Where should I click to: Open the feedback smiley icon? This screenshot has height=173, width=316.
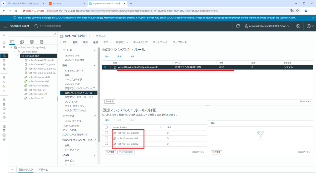[298, 26]
